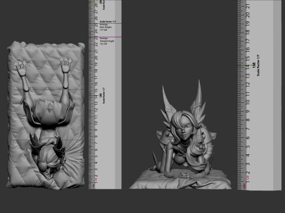Click number 21 on the right ruler
Screen dimensions: 285x213
(x=248, y=6)
